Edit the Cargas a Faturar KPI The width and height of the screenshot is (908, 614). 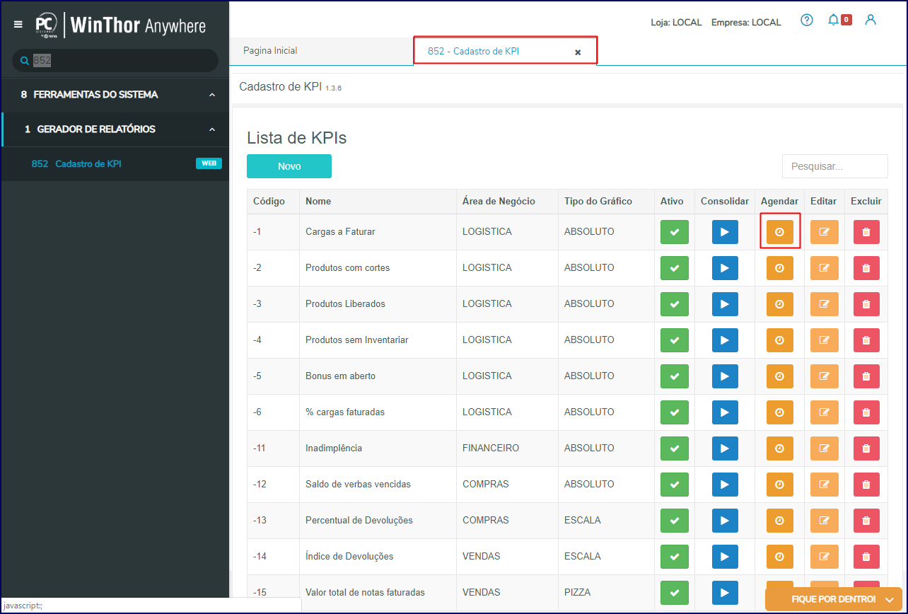point(825,232)
